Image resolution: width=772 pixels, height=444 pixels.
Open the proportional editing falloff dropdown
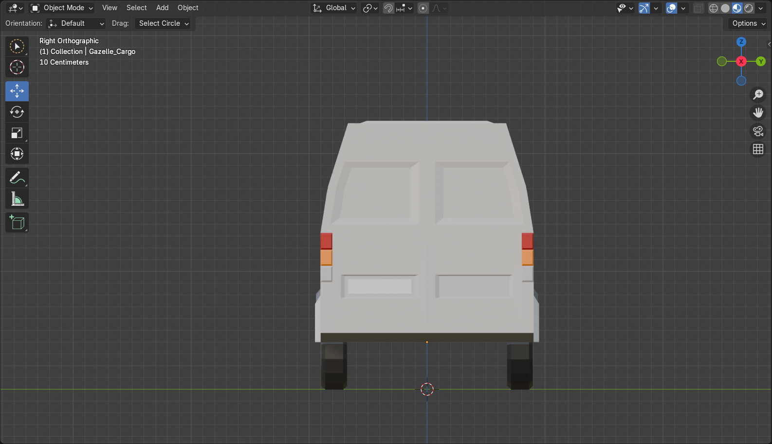pos(439,8)
